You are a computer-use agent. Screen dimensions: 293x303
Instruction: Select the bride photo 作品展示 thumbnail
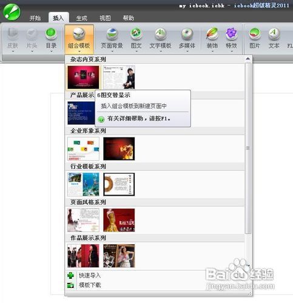click(x=119, y=256)
